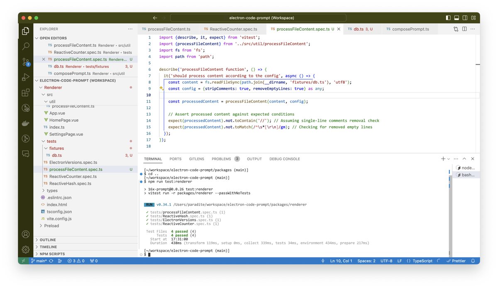Screen dimensions: 498x288
Task: Synchronize changes icon next to main branch
Action: pos(51,261)
